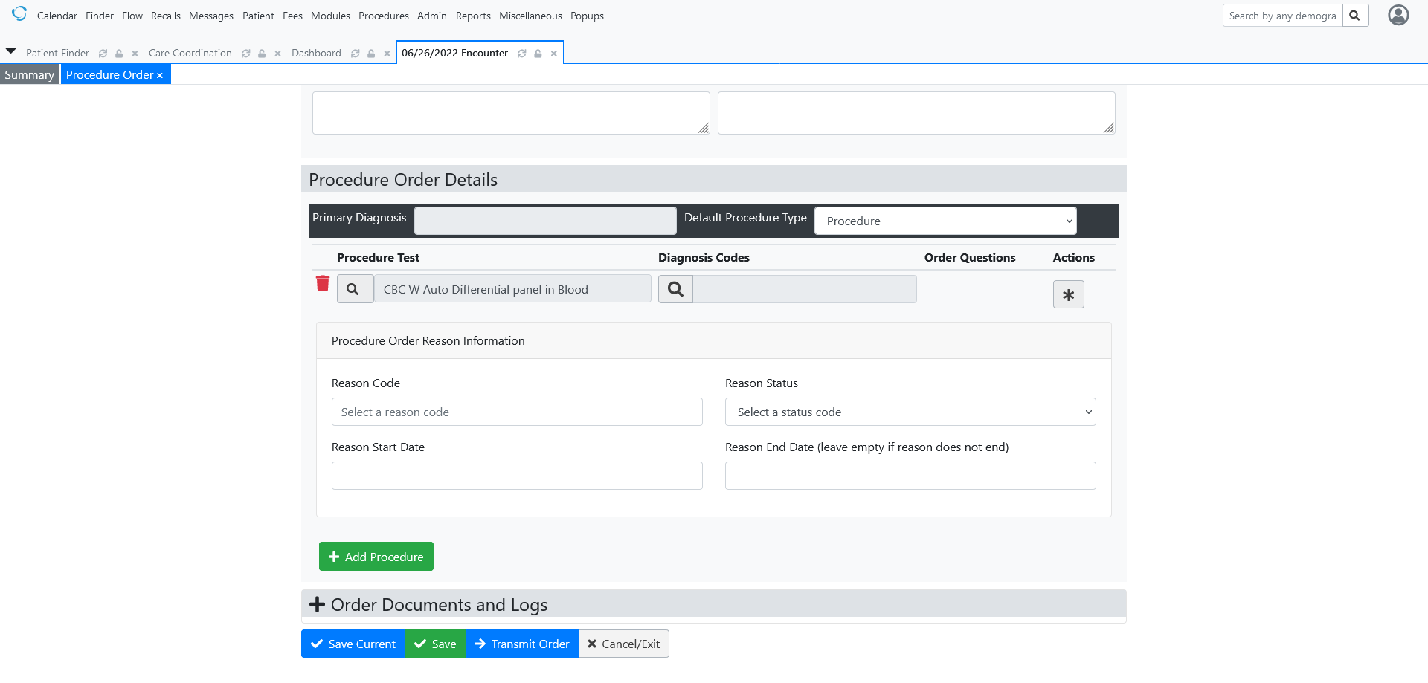Open the caret beside Patient Finder
The height and width of the screenshot is (683, 1428).
(x=11, y=51)
